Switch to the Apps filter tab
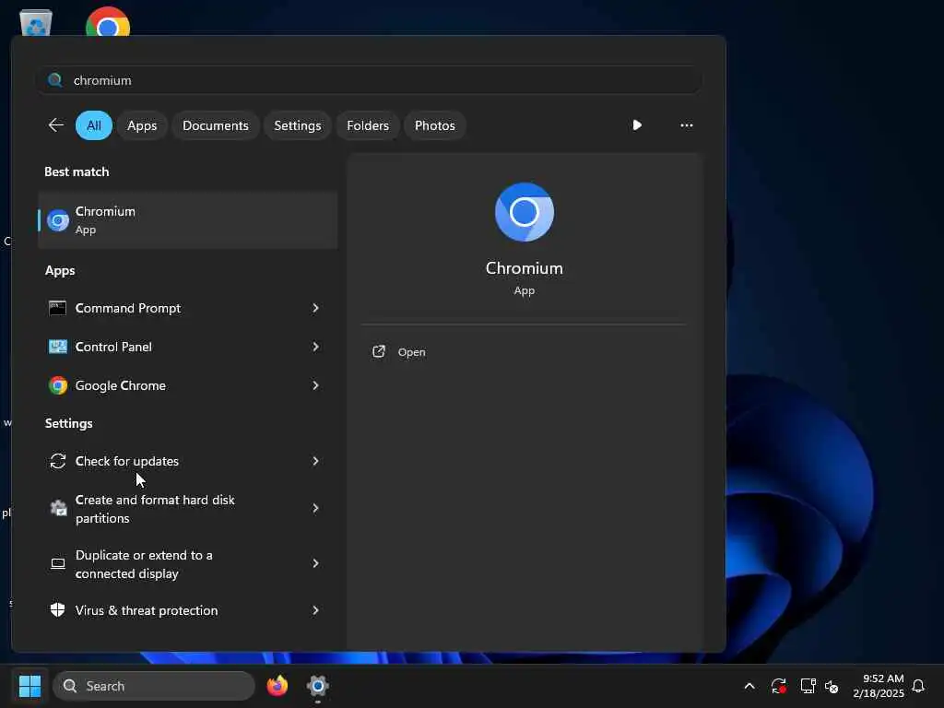 pos(142,125)
